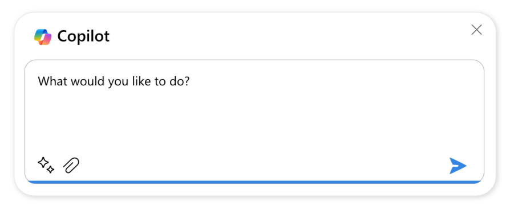Open the file reference paperclip
The image size is (510, 210).
click(71, 165)
